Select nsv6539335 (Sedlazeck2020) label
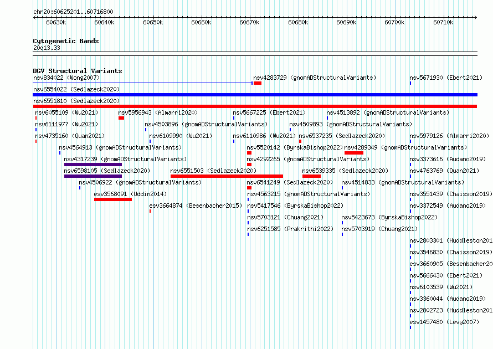Screen dimensions: 493x349 coord(345,171)
